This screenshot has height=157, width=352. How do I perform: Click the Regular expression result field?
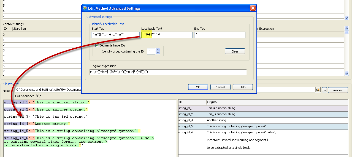[x=168, y=72]
